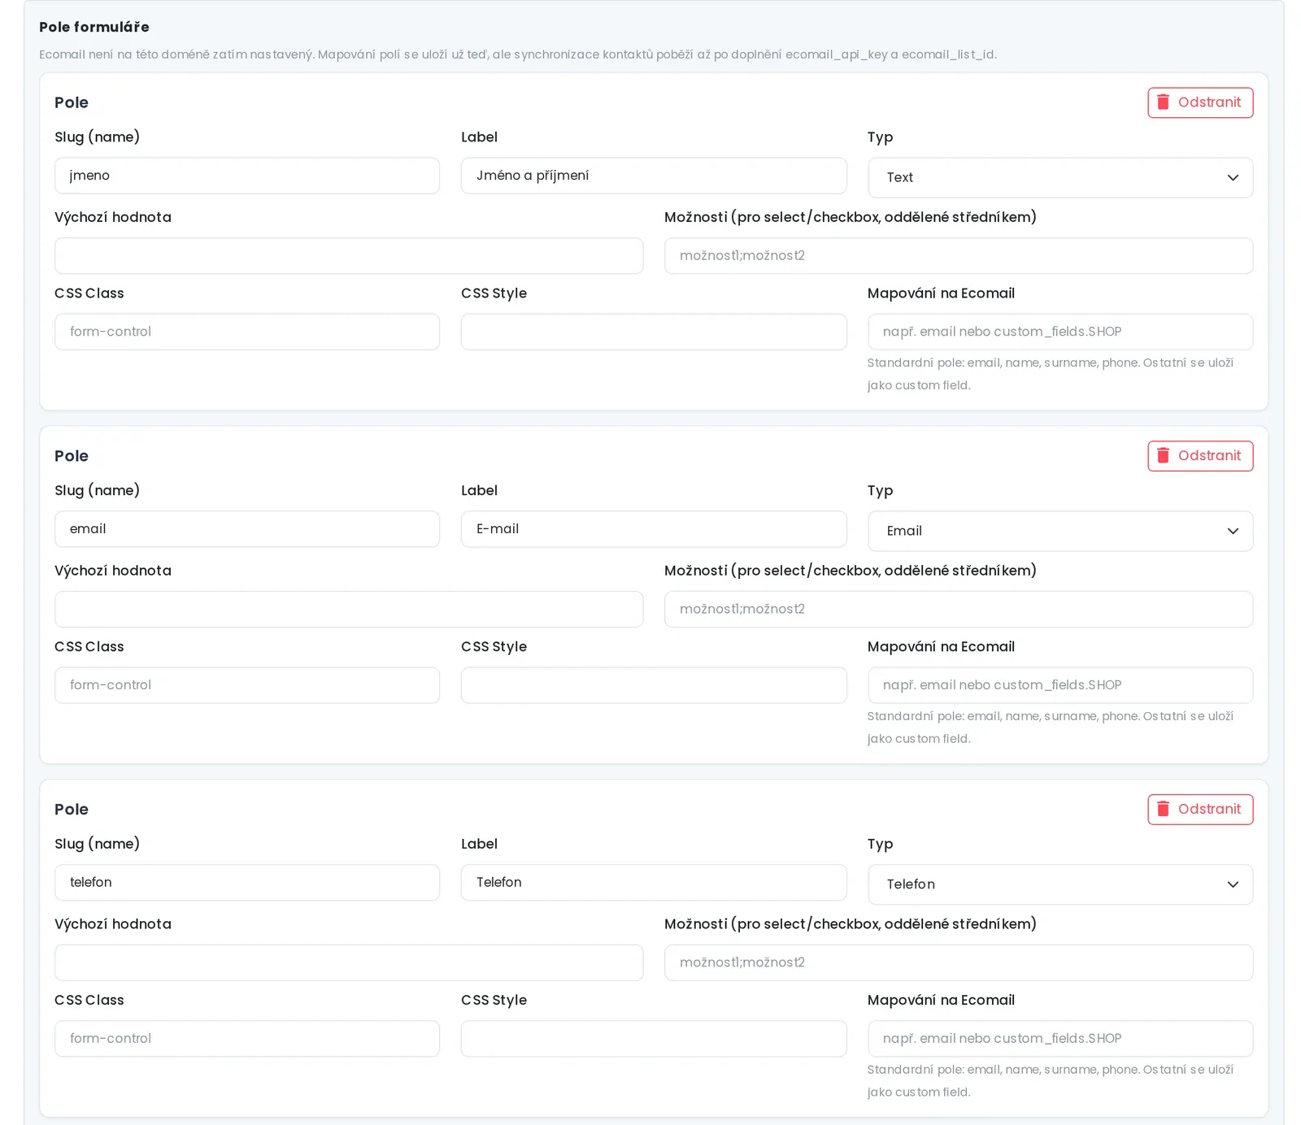Click CSS Class input in jmeno field
Image resolution: width=1301 pixels, height=1125 pixels.
point(247,332)
